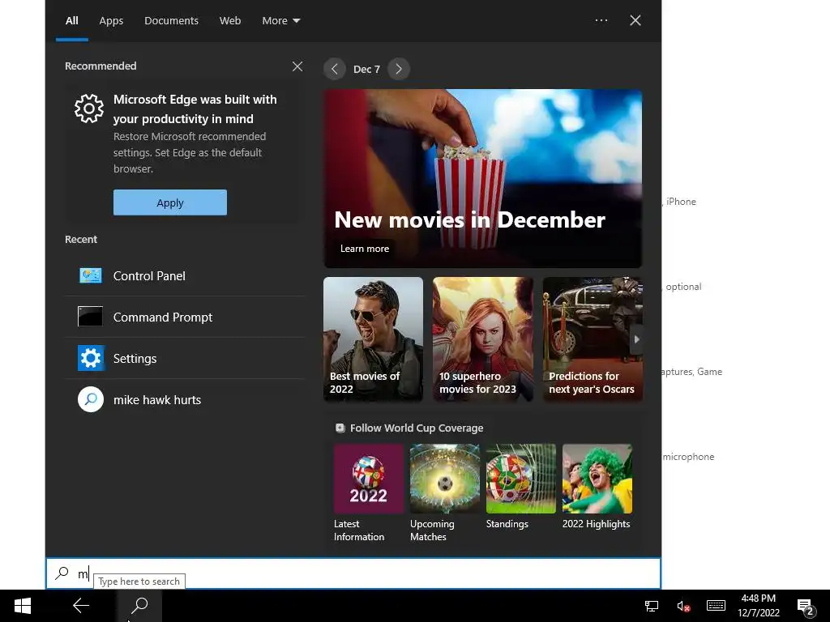Image resolution: width=830 pixels, height=622 pixels.
Task: Switch to the All tab
Action: click(x=72, y=20)
